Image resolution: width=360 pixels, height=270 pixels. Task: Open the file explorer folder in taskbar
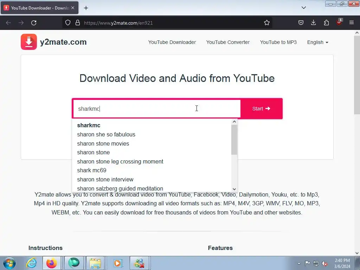tap(95, 263)
